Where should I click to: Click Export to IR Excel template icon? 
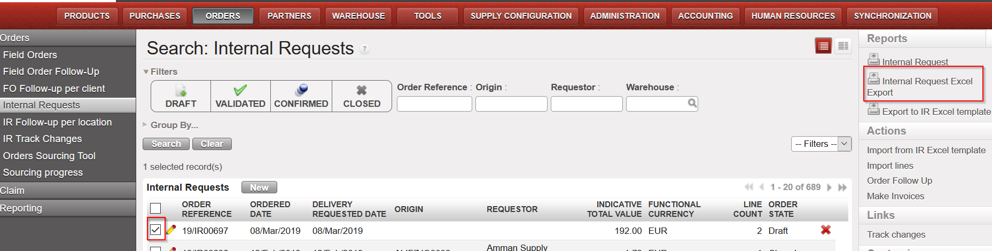(x=873, y=109)
